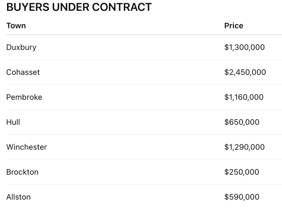Select the Winchester town cell
This screenshot has width=282, height=209.
point(27,147)
